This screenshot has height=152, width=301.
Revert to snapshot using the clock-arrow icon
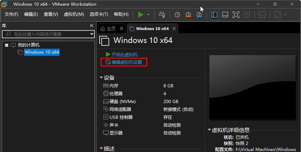tap(188, 15)
